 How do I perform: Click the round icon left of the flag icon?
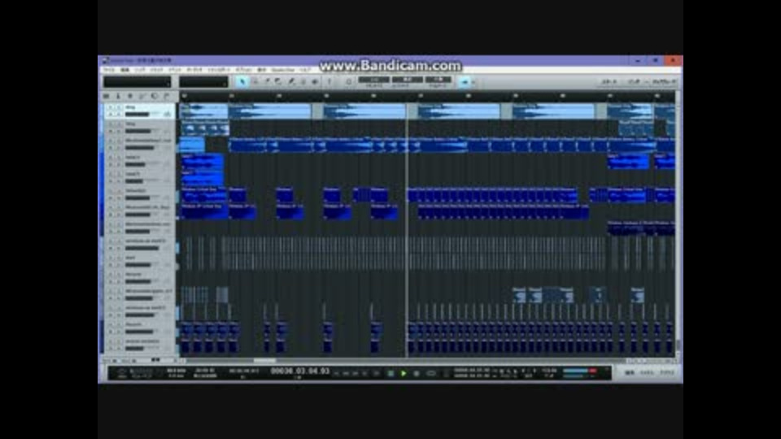[x=155, y=96]
